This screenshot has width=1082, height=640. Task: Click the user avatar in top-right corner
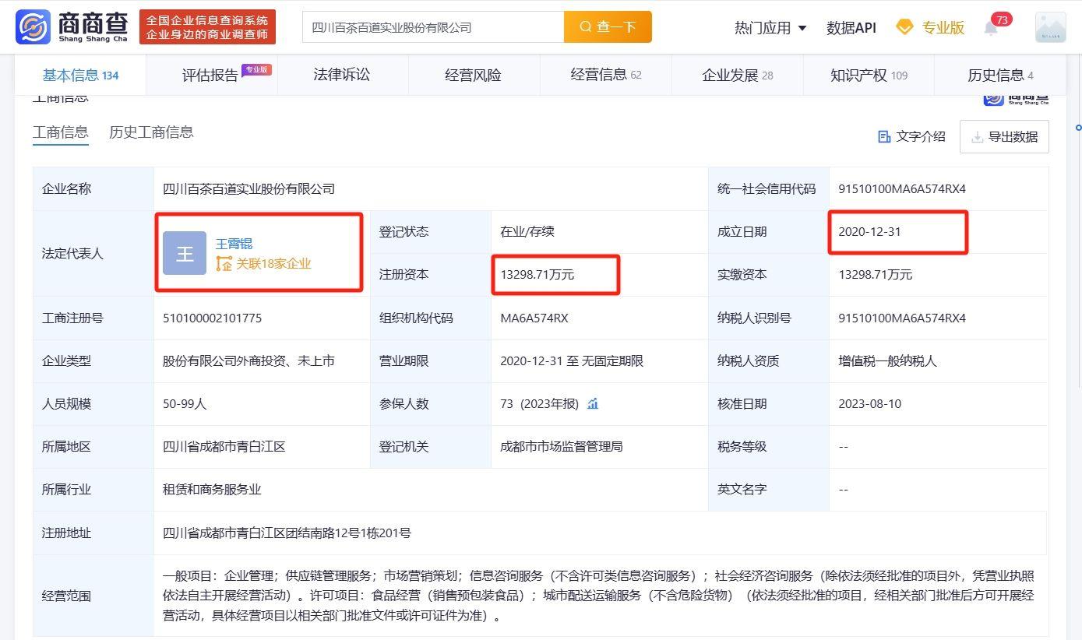tap(1050, 26)
